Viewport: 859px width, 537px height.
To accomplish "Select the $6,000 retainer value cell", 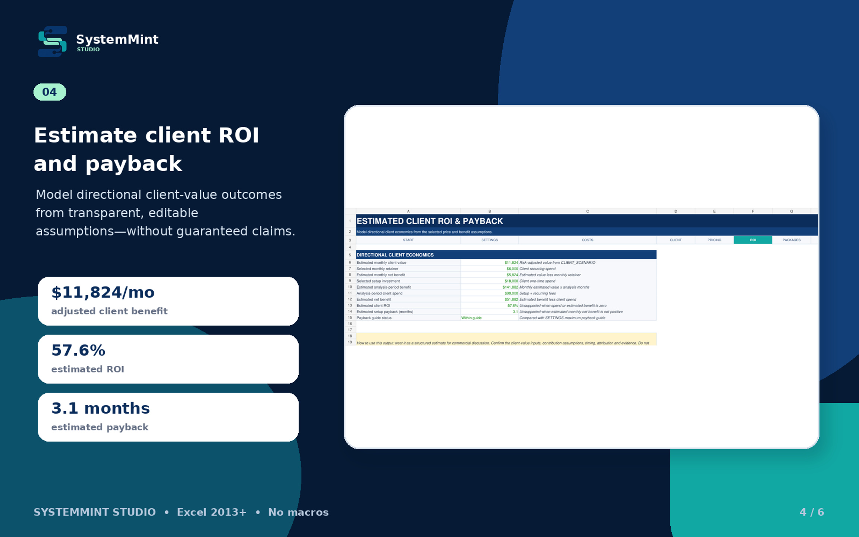I will click(490, 269).
